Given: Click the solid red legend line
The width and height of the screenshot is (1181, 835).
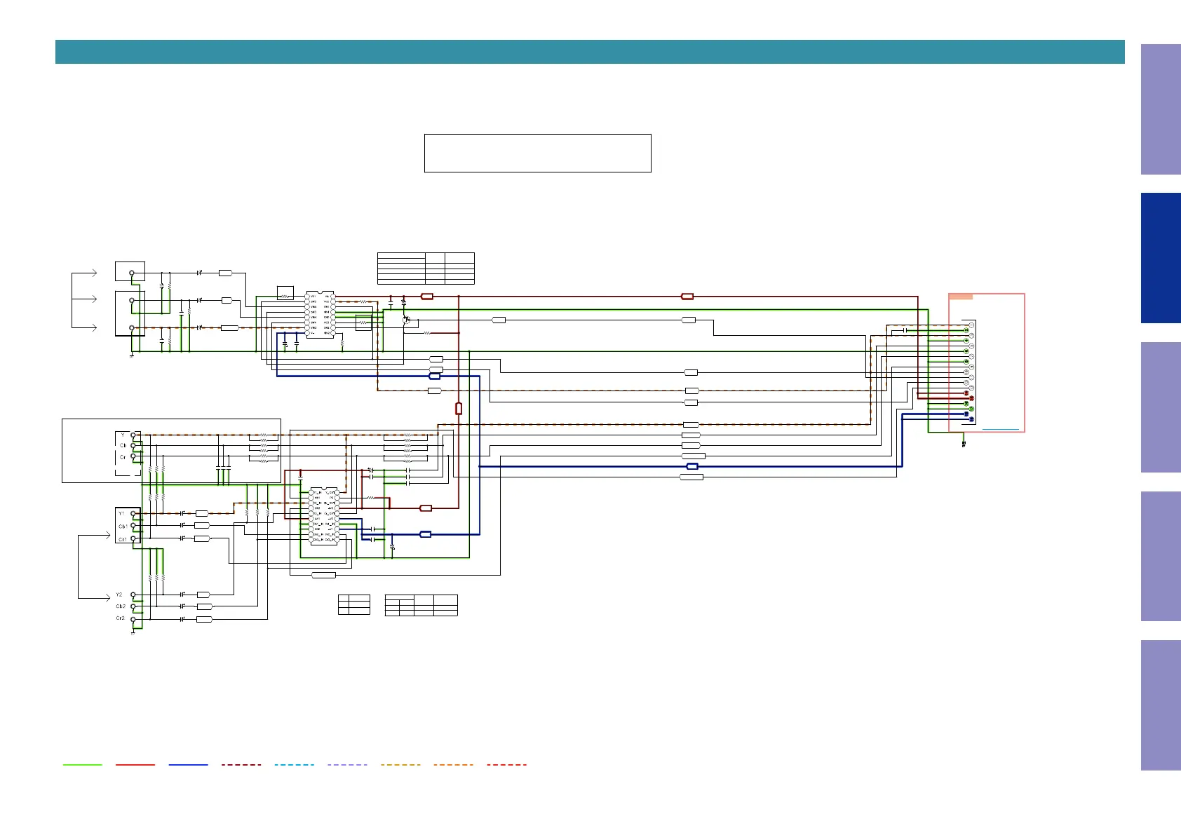Looking at the screenshot, I should pyautogui.click(x=135, y=765).
